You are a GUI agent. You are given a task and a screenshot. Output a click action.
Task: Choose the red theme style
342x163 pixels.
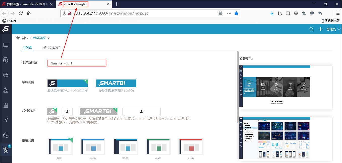(x=191, y=146)
